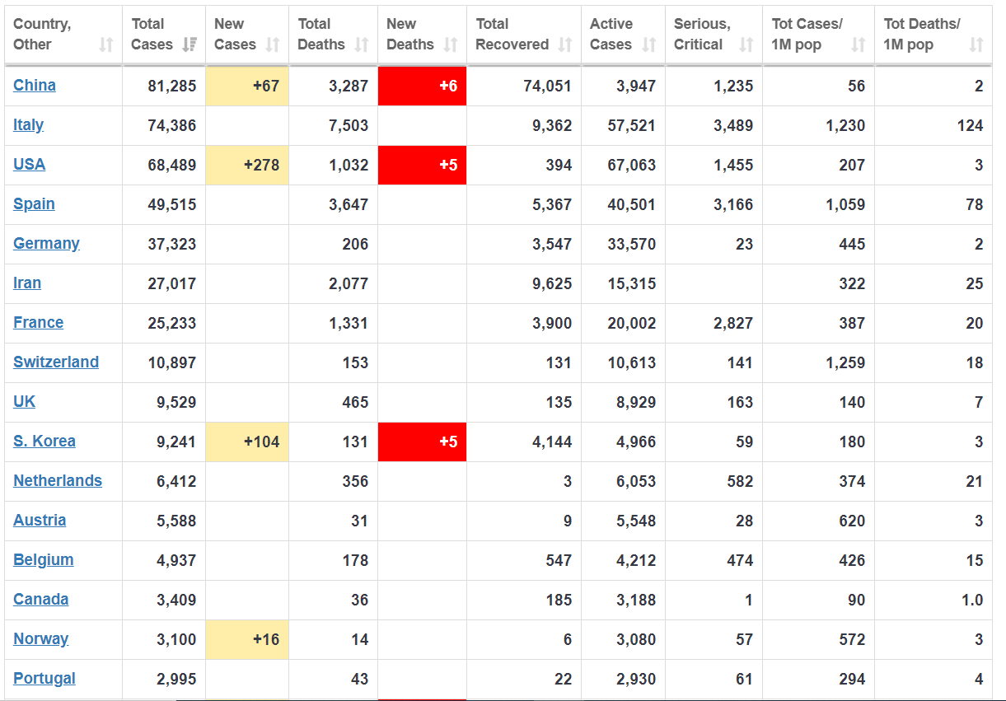Click USA's yellow +278 new cases cell
The image size is (1006, 701).
247,165
